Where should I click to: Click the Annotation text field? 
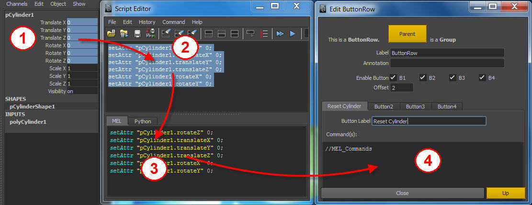447,64
